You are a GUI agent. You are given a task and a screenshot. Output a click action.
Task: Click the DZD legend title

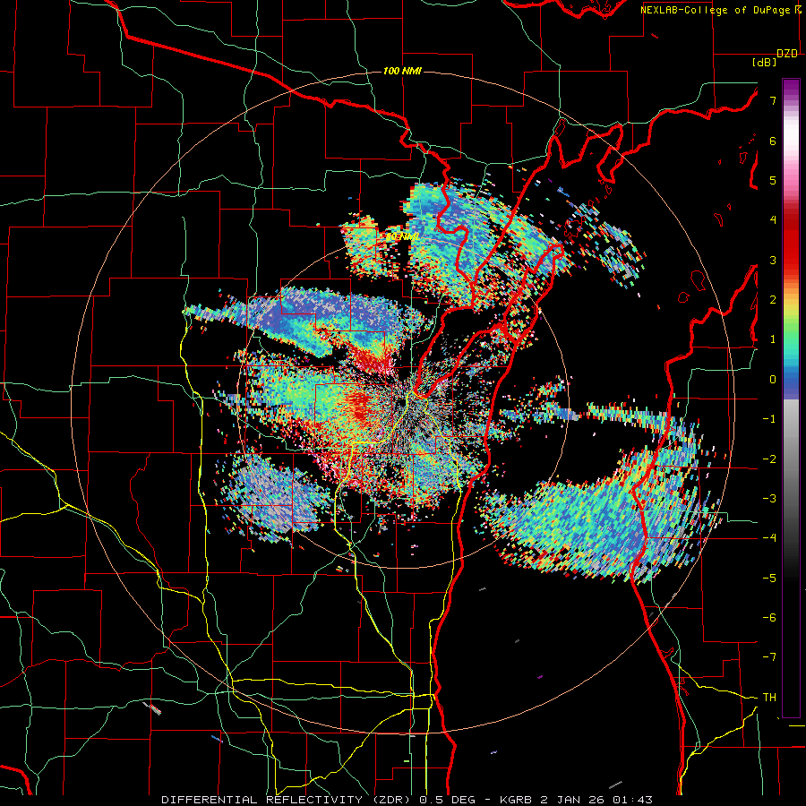[787, 54]
